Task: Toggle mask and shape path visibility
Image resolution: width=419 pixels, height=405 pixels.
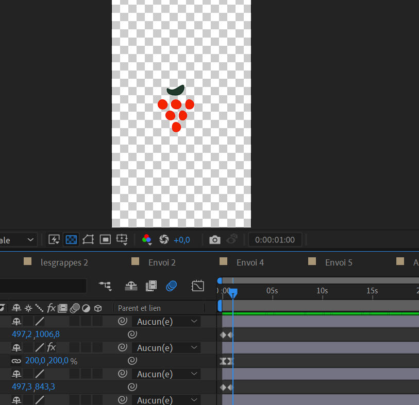Action: (88, 240)
